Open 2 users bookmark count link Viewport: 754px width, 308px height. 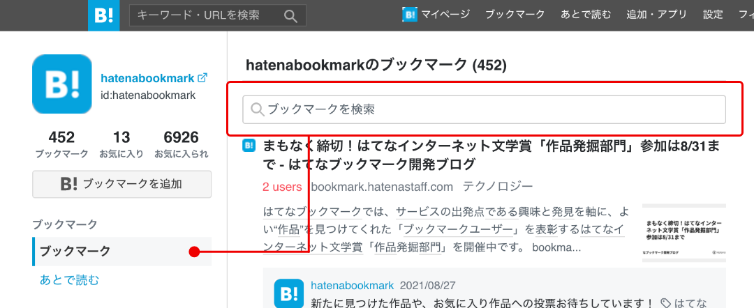pyautogui.click(x=282, y=187)
